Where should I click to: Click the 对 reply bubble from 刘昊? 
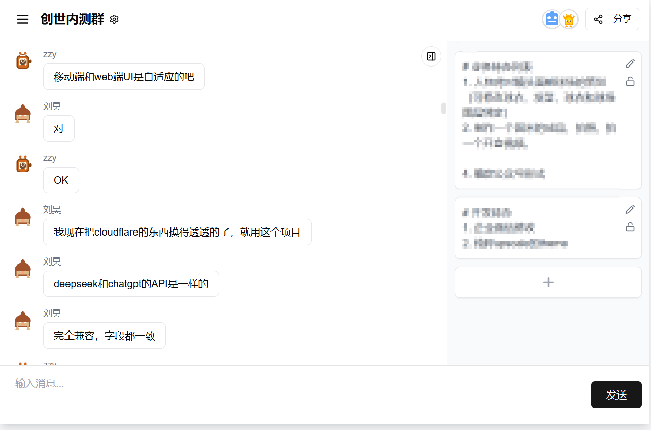tap(58, 128)
